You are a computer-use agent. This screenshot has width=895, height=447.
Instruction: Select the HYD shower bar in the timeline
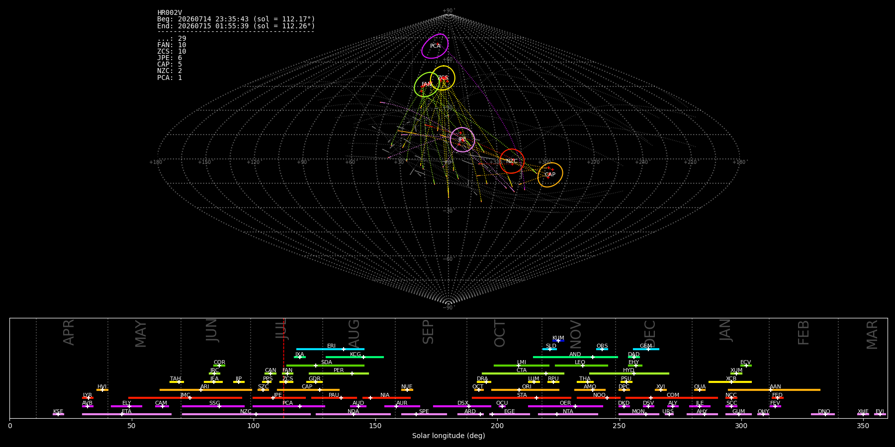tap(629, 373)
